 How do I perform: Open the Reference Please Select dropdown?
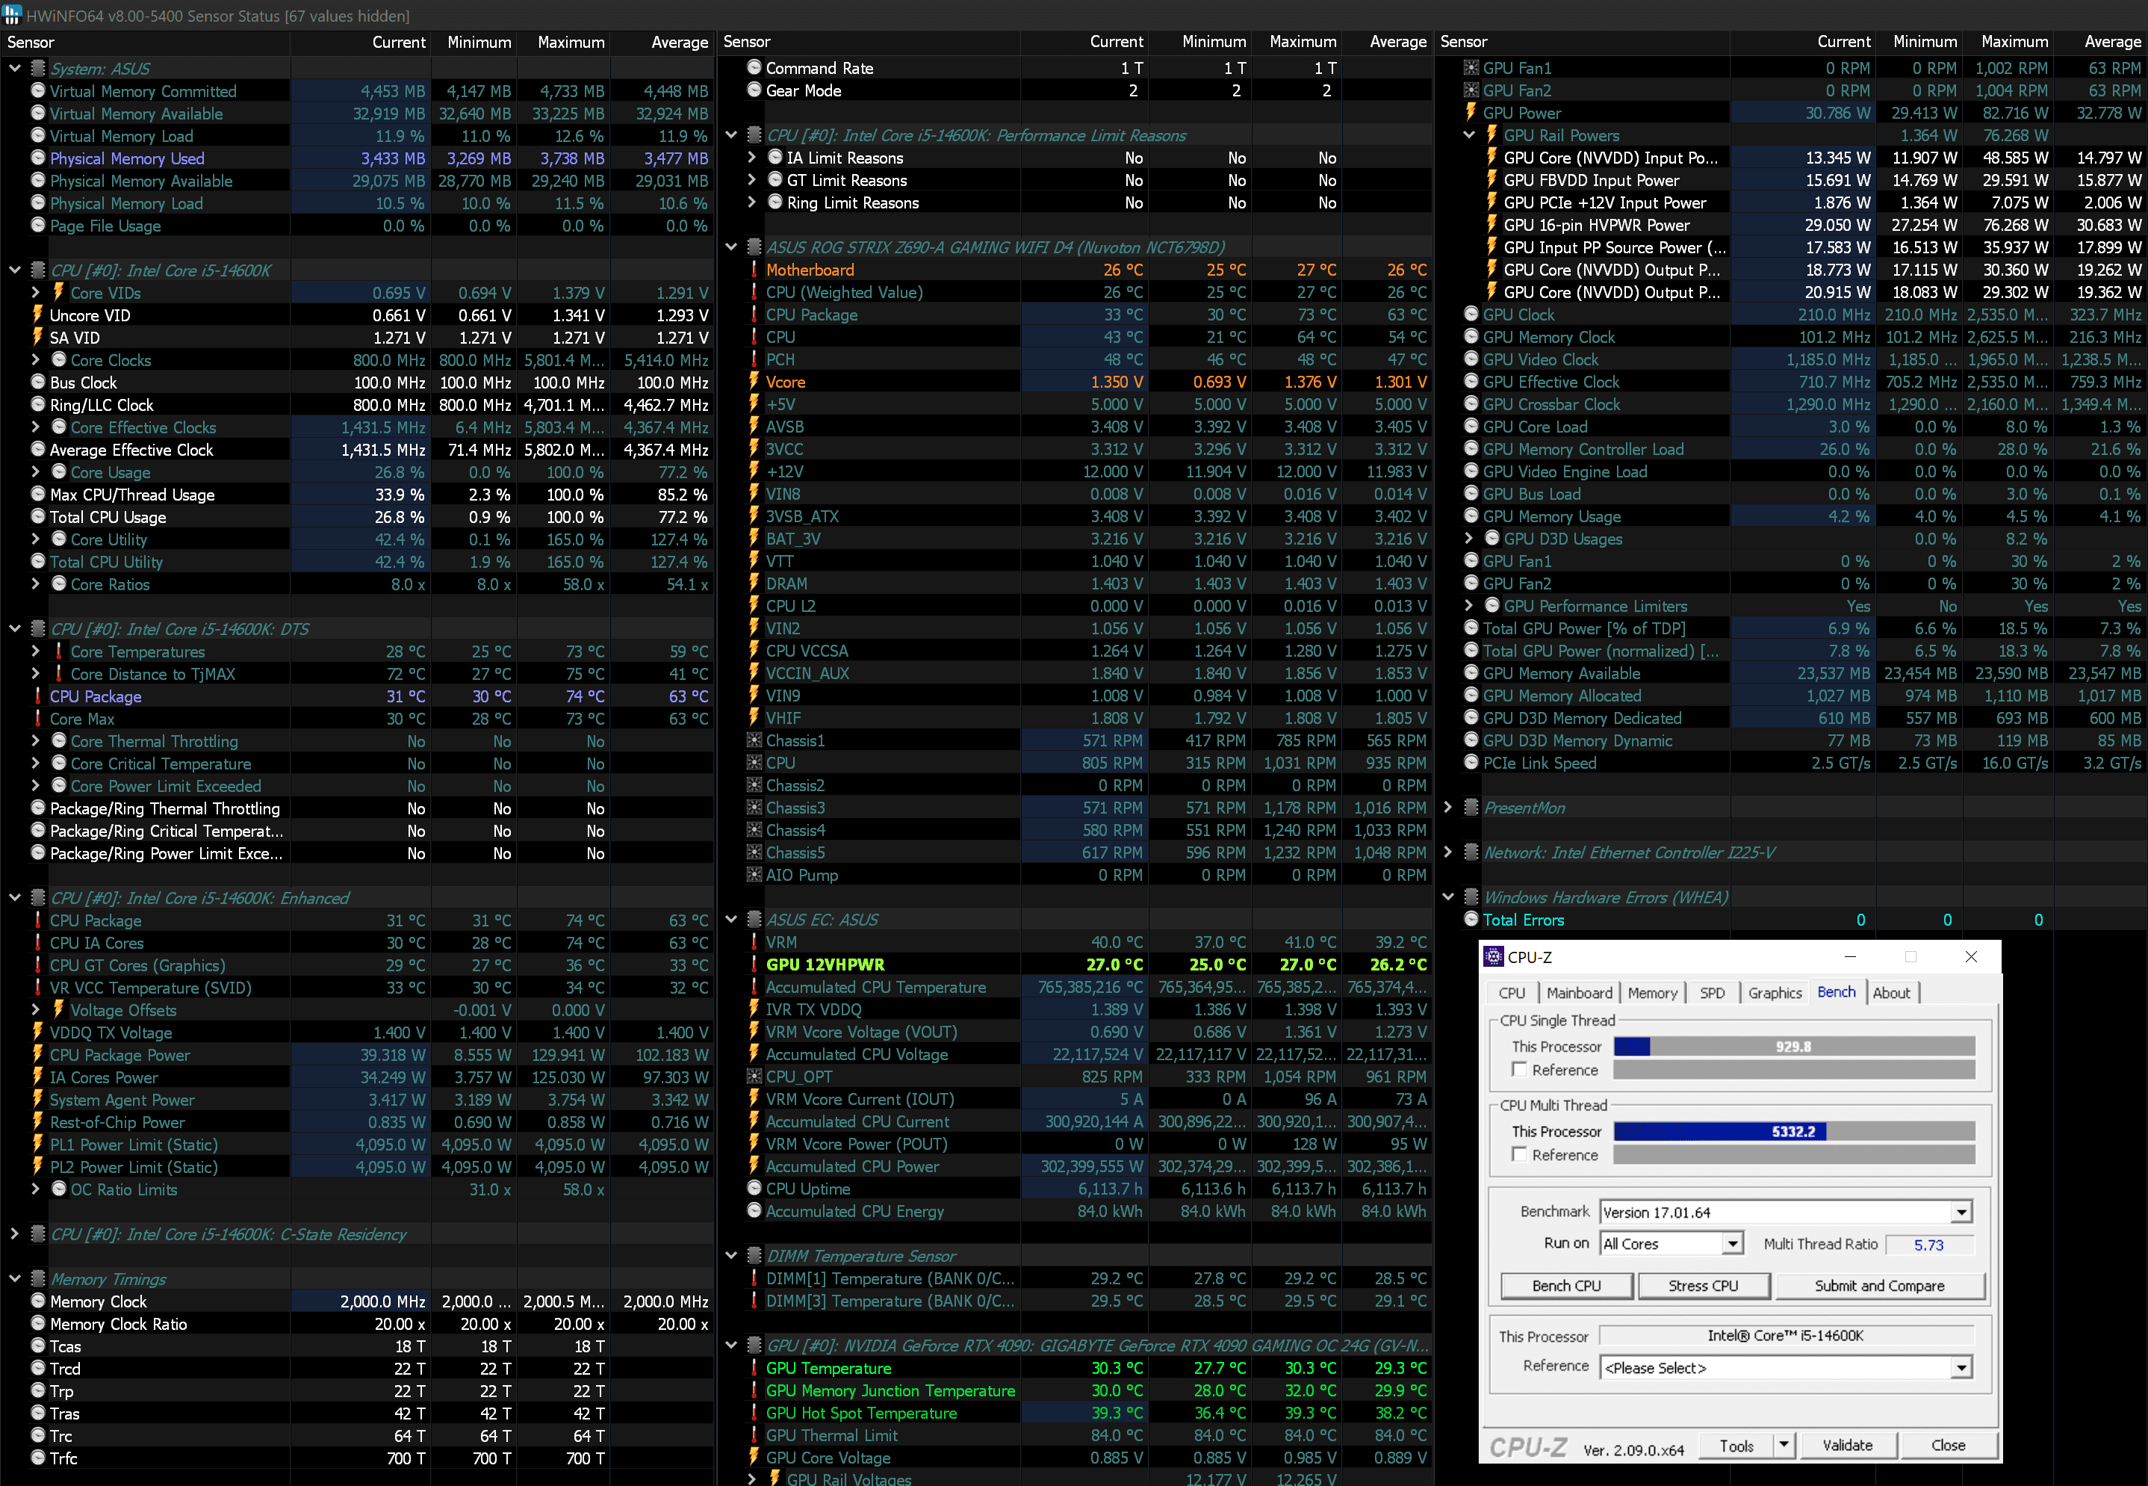point(1962,1368)
